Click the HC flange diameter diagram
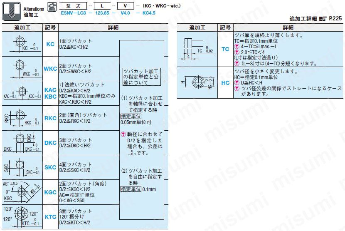The height and width of the screenshot is (231, 345). point(197,83)
